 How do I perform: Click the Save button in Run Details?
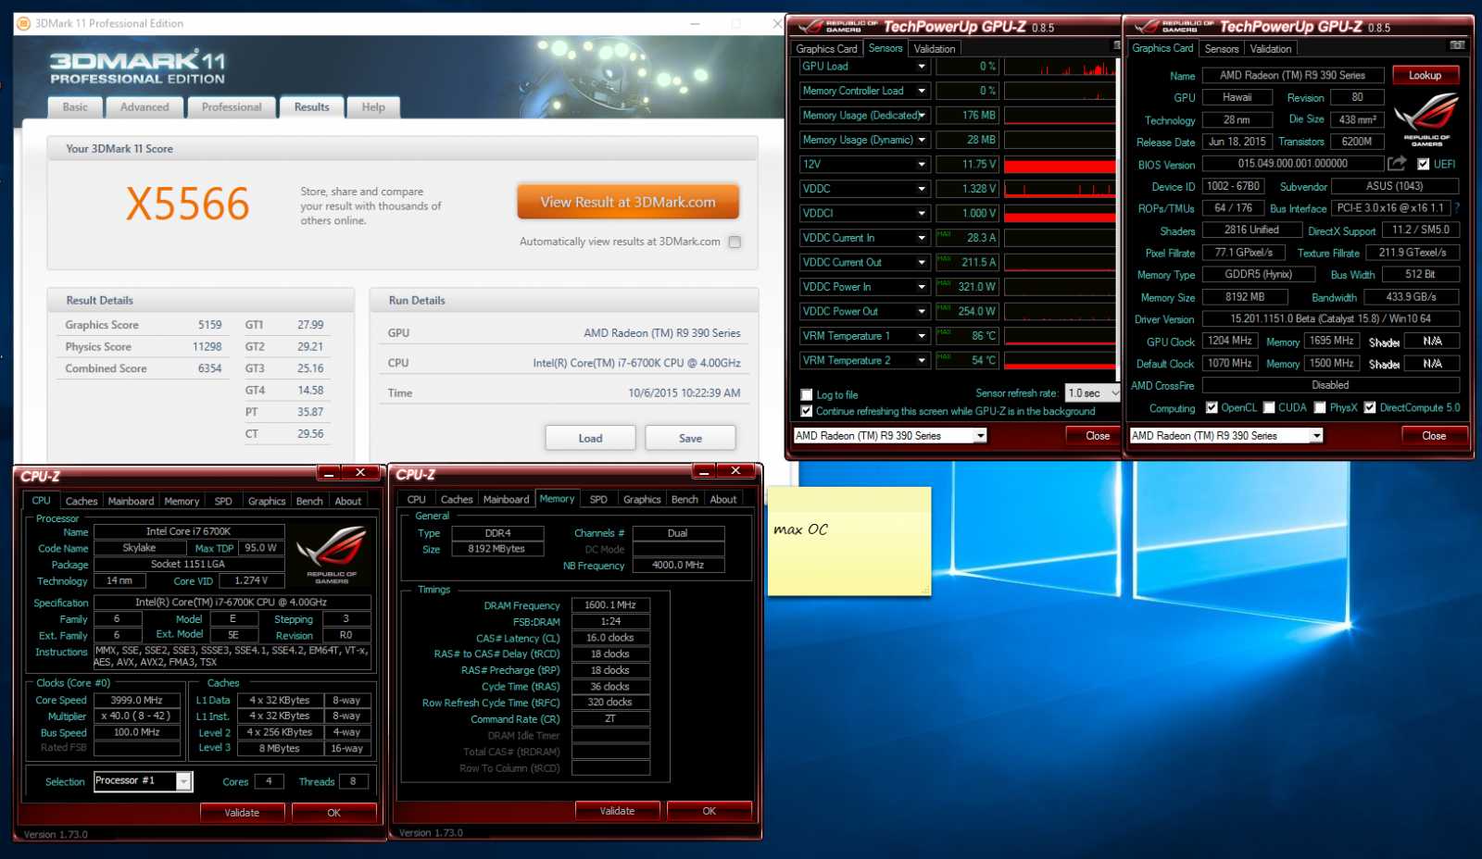(x=690, y=438)
